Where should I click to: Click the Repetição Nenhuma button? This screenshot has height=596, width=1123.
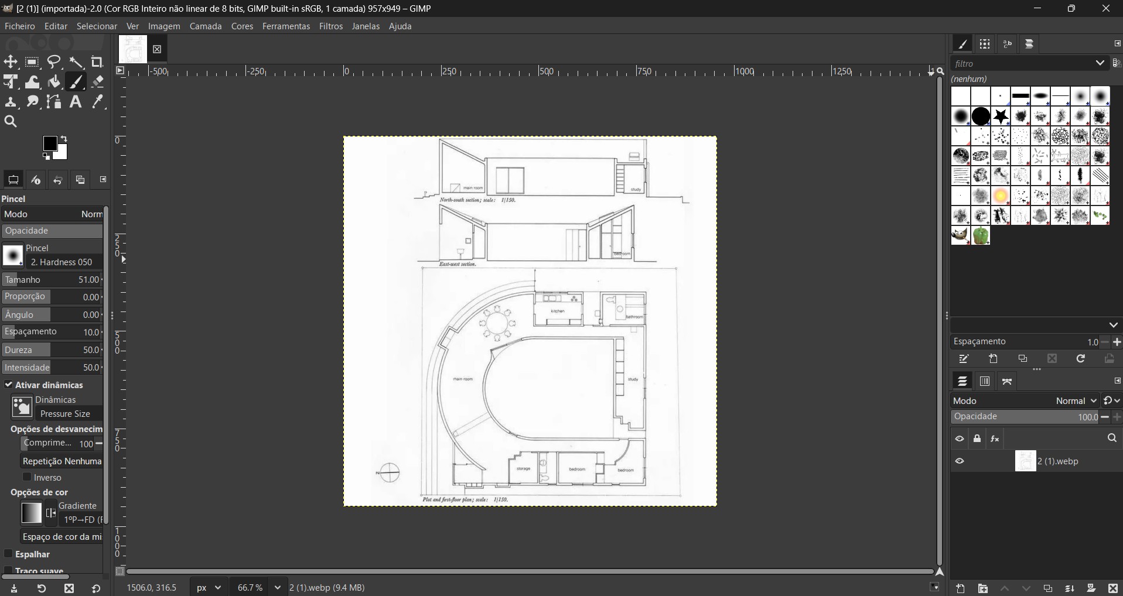point(62,461)
